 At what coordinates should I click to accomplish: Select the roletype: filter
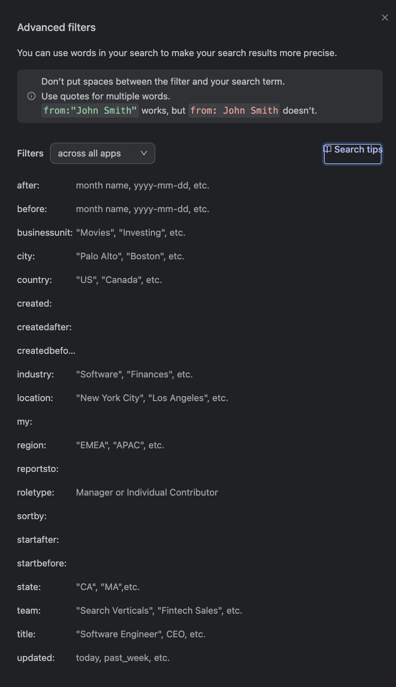pos(36,493)
